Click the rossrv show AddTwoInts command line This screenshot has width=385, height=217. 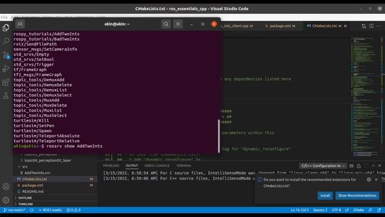[x=75, y=146]
